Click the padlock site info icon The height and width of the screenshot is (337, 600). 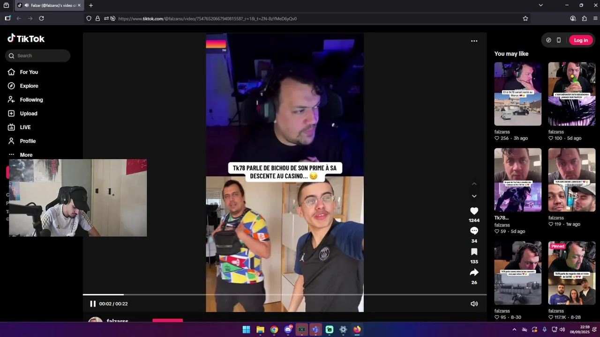tap(97, 19)
